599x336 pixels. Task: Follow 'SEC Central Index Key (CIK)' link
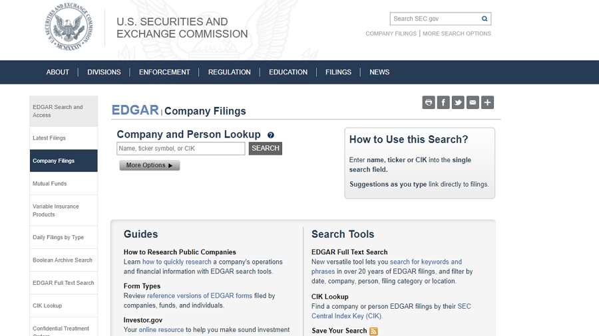(x=391, y=311)
